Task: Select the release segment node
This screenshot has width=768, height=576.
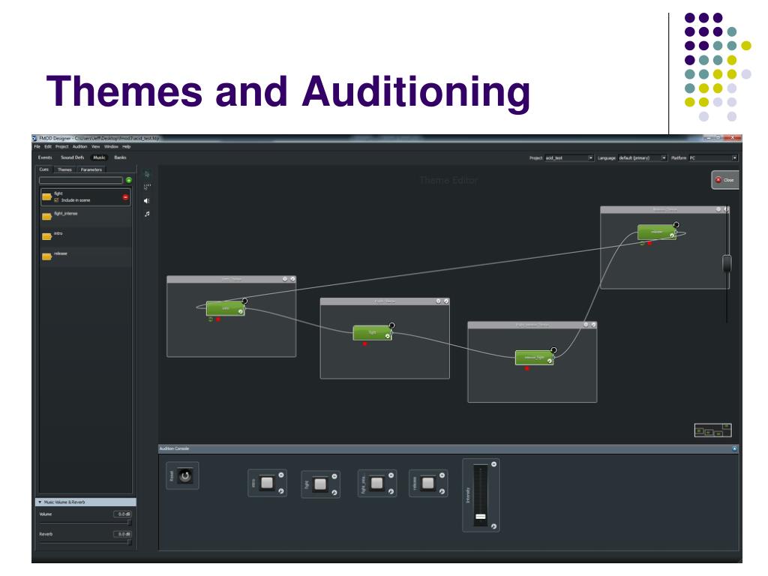Action: [657, 232]
